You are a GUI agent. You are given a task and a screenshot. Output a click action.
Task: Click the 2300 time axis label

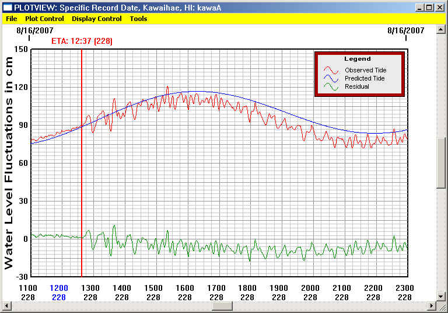(x=405, y=288)
